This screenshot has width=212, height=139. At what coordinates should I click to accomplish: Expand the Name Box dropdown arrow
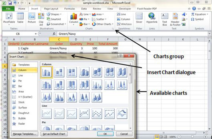point(36,34)
